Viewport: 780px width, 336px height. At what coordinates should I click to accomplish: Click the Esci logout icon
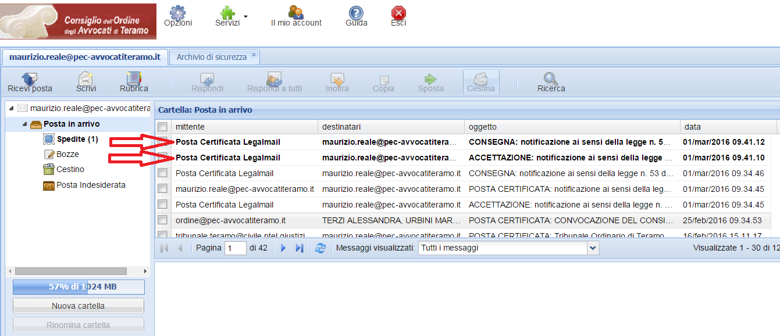pos(398,13)
